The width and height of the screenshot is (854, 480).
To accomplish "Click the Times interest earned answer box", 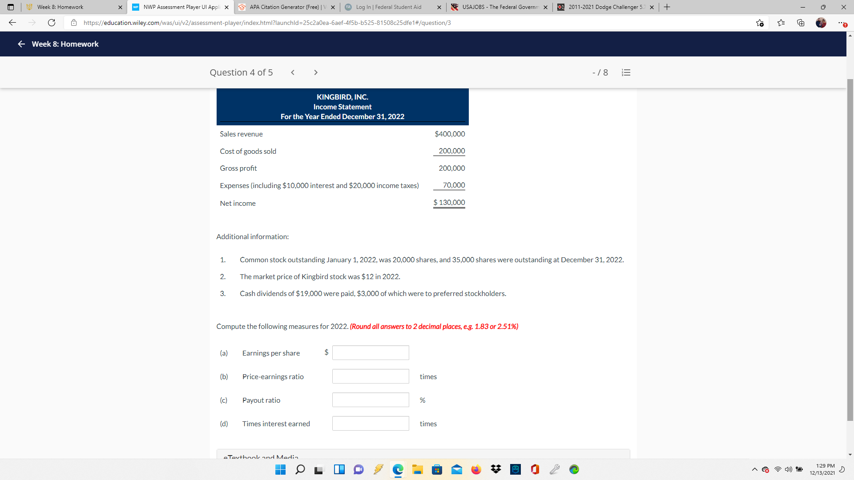I will pyautogui.click(x=371, y=423).
